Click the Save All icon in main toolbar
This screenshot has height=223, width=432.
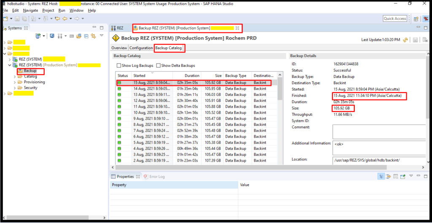pyautogui.click(x=24, y=19)
